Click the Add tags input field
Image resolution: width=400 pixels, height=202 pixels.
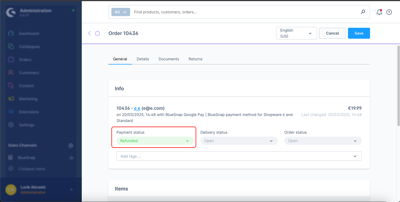coord(234,156)
